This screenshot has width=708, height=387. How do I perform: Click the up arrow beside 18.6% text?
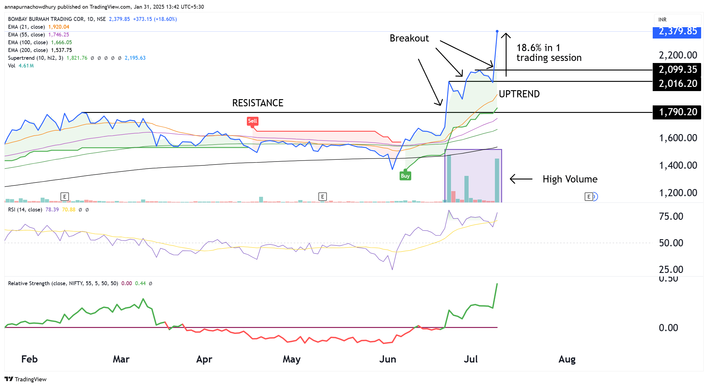506,54
